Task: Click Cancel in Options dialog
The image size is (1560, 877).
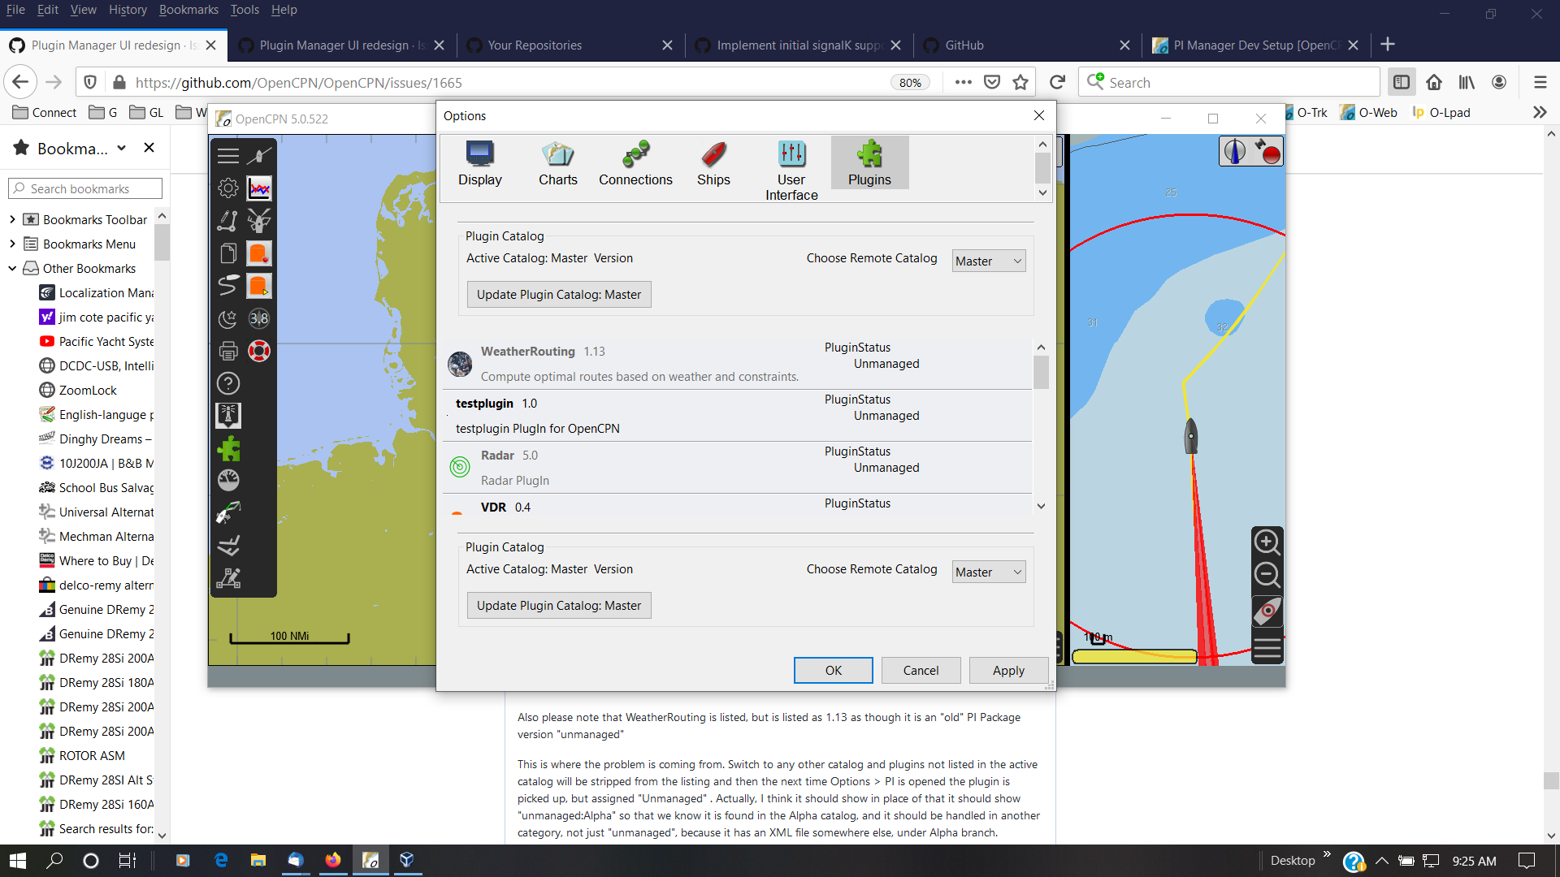Action: pyautogui.click(x=921, y=670)
